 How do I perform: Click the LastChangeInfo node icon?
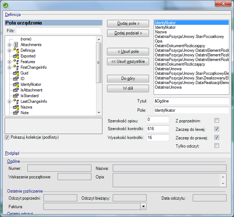coord(16,101)
